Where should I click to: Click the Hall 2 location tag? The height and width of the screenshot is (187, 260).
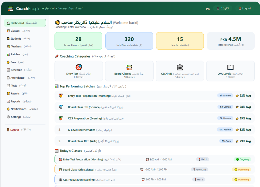point(199,180)
